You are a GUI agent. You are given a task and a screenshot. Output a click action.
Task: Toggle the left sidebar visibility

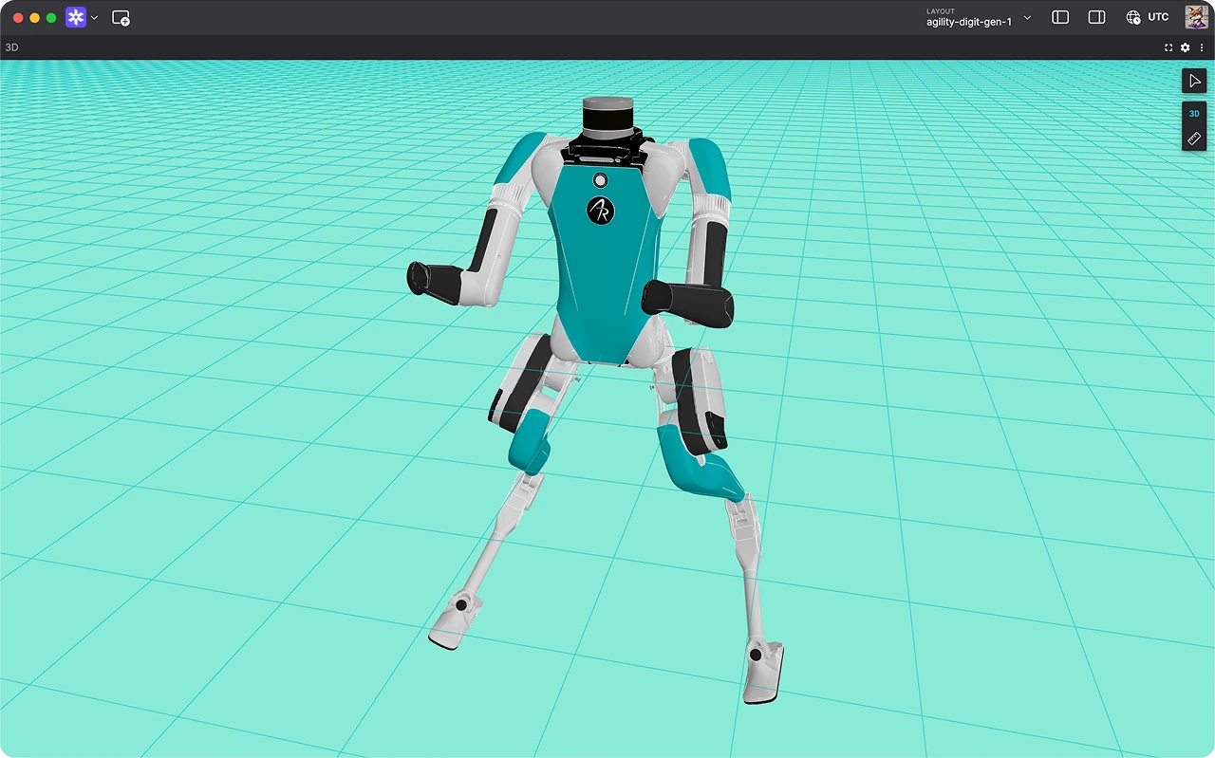pyautogui.click(x=1060, y=17)
